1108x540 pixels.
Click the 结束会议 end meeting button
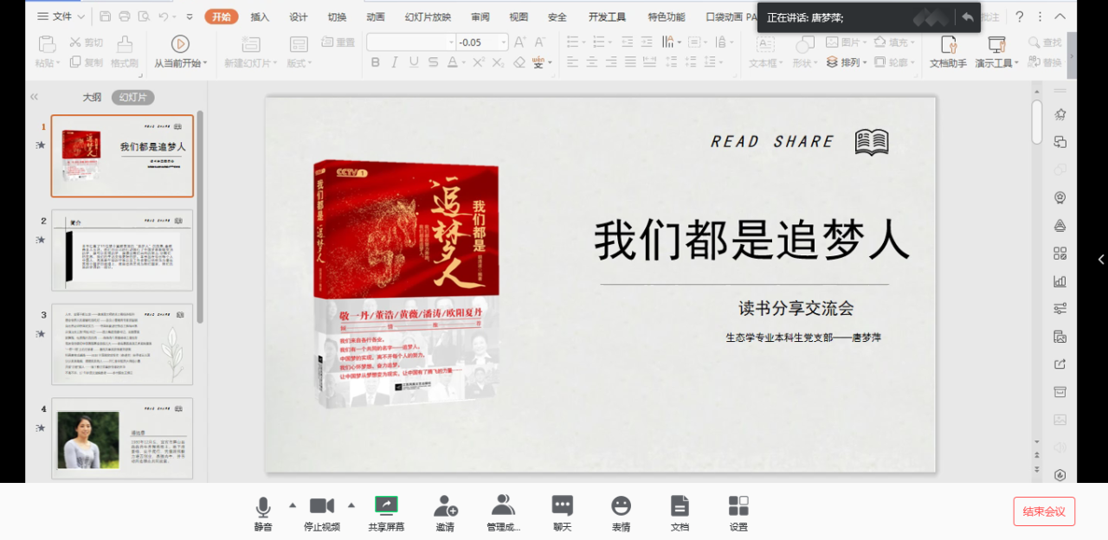coord(1044,511)
